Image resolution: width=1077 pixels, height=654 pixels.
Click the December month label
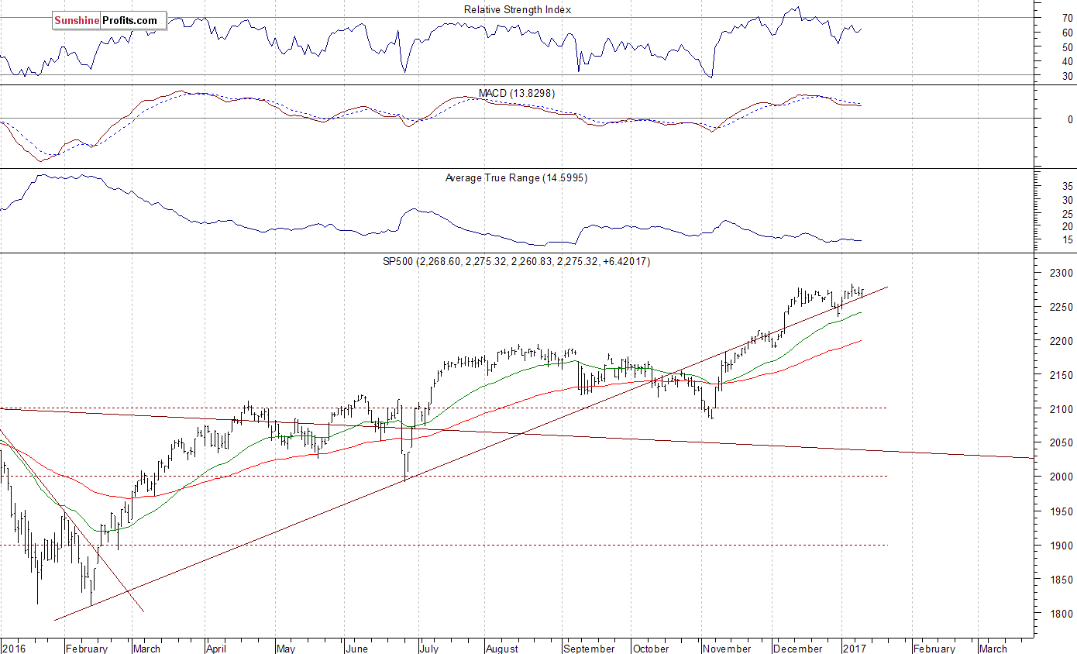(x=799, y=649)
